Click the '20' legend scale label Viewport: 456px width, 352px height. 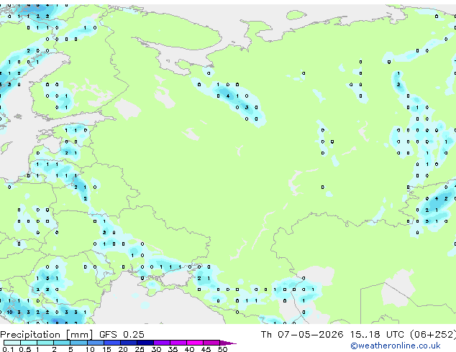[x=123, y=349]
